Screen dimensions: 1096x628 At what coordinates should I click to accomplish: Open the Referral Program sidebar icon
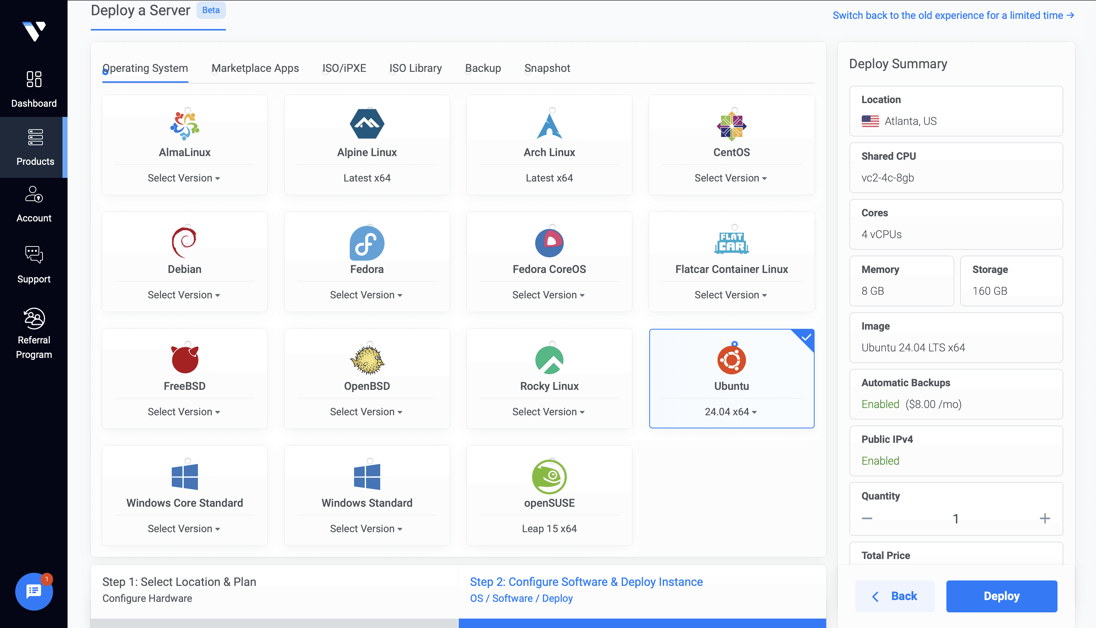pyautogui.click(x=34, y=318)
